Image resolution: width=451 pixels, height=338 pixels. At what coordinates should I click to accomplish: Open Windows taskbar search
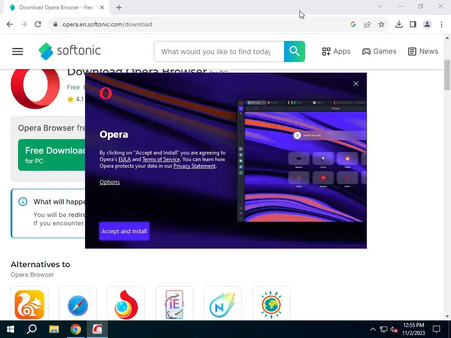[32, 329]
